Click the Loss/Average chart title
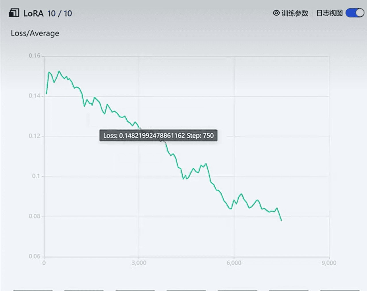The image size is (367, 291). 35,33
